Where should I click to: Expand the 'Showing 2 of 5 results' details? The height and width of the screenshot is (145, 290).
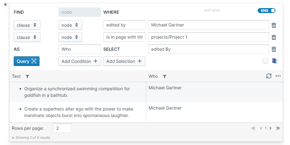13,138
